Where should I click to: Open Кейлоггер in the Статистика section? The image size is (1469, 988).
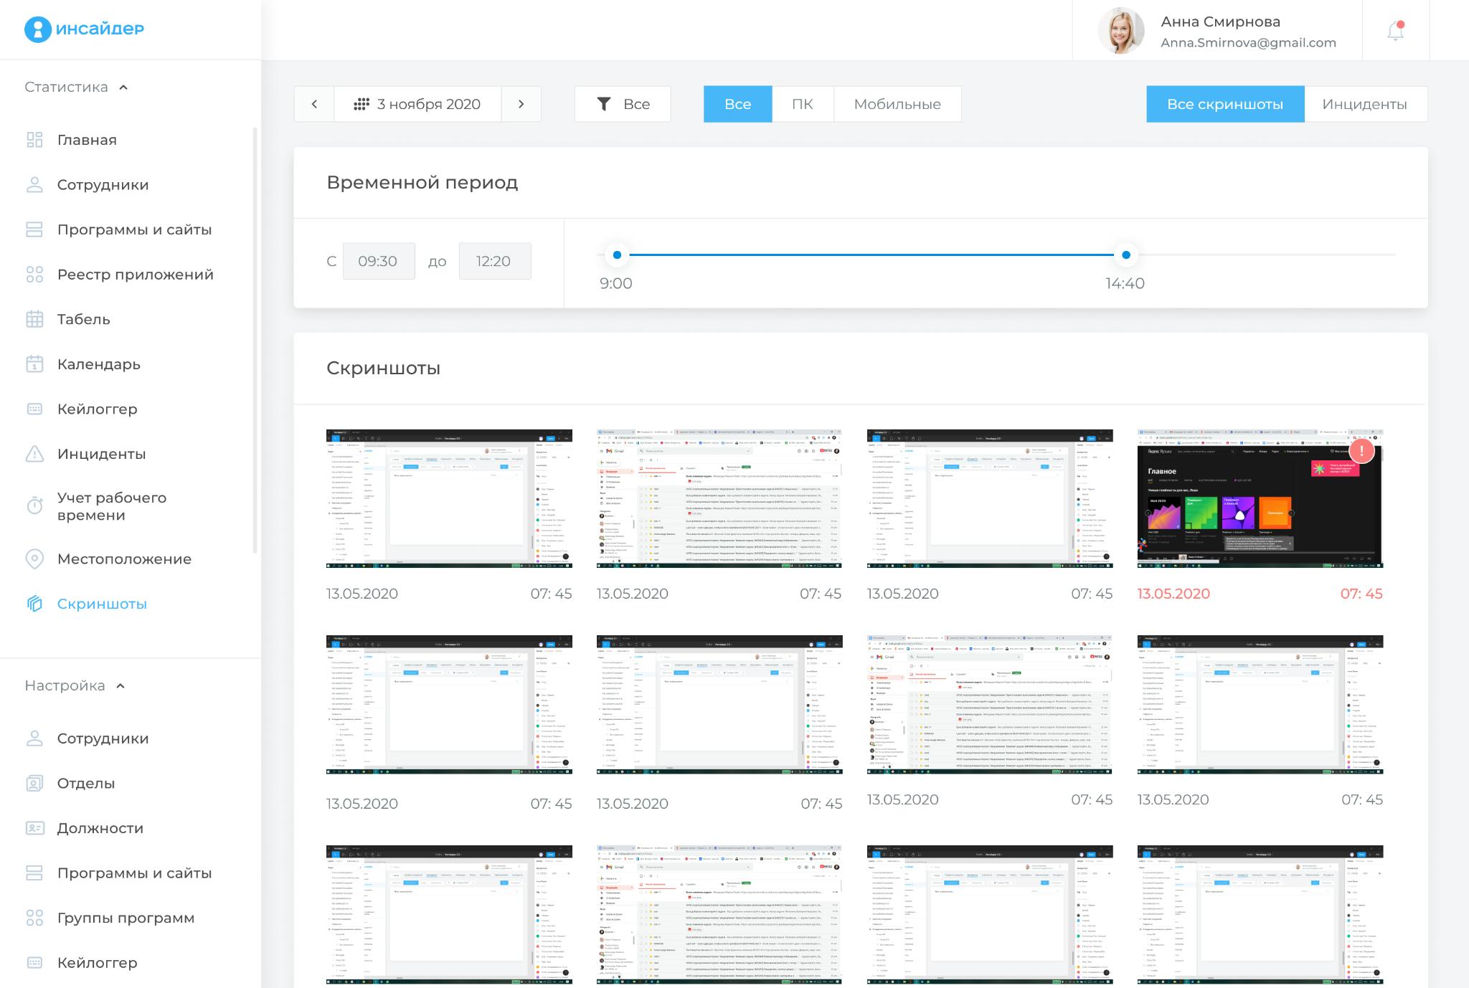(97, 409)
